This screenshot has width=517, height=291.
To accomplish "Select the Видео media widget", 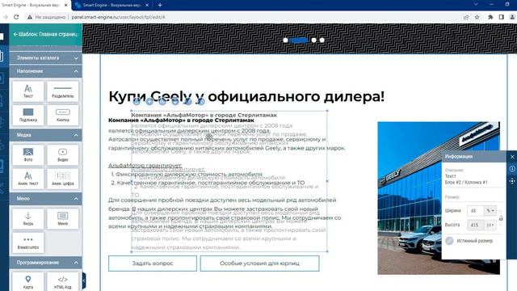I will click(63, 154).
